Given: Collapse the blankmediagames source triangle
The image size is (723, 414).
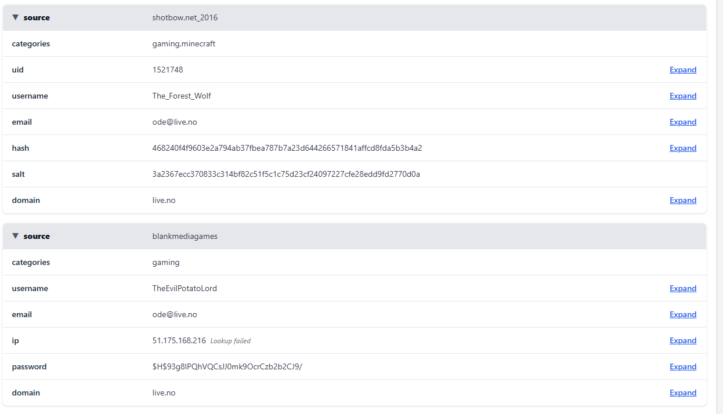Looking at the screenshot, I should (x=16, y=236).
